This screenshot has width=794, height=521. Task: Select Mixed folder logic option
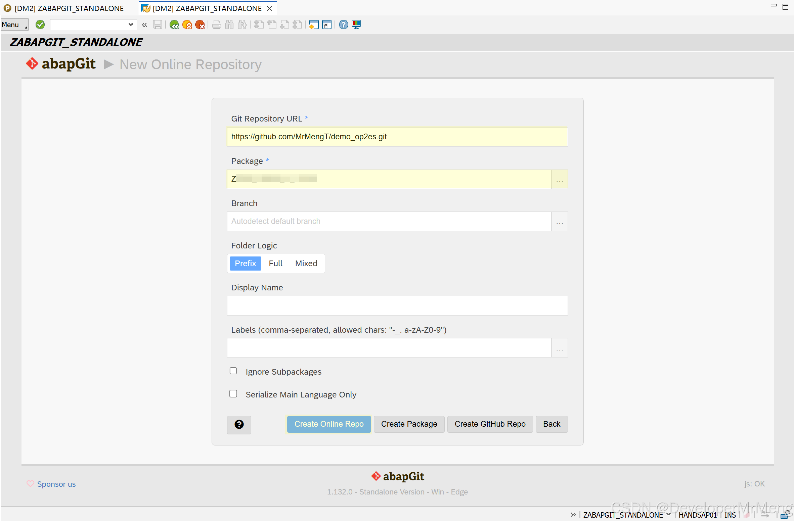point(306,264)
